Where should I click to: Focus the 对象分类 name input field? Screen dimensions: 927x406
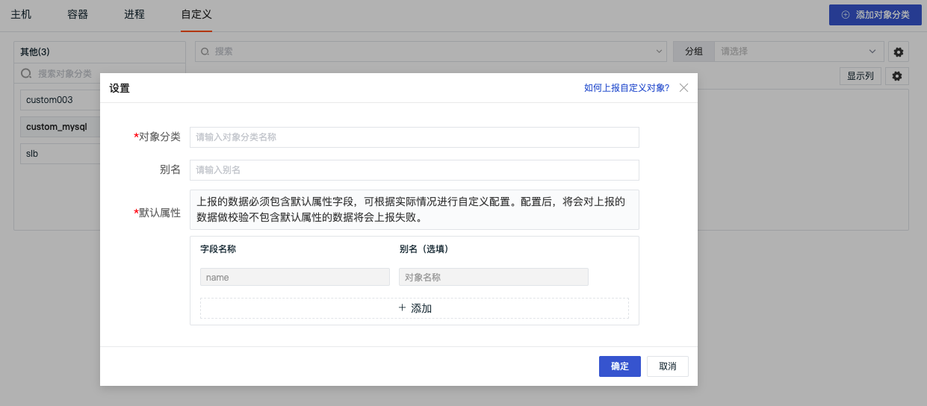click(415, 137)
